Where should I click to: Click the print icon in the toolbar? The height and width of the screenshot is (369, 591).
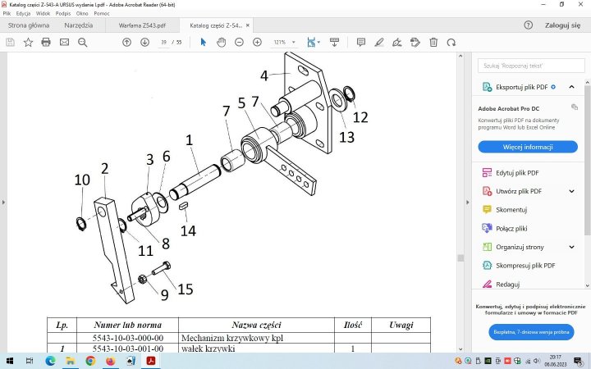[x=46, y=42]
